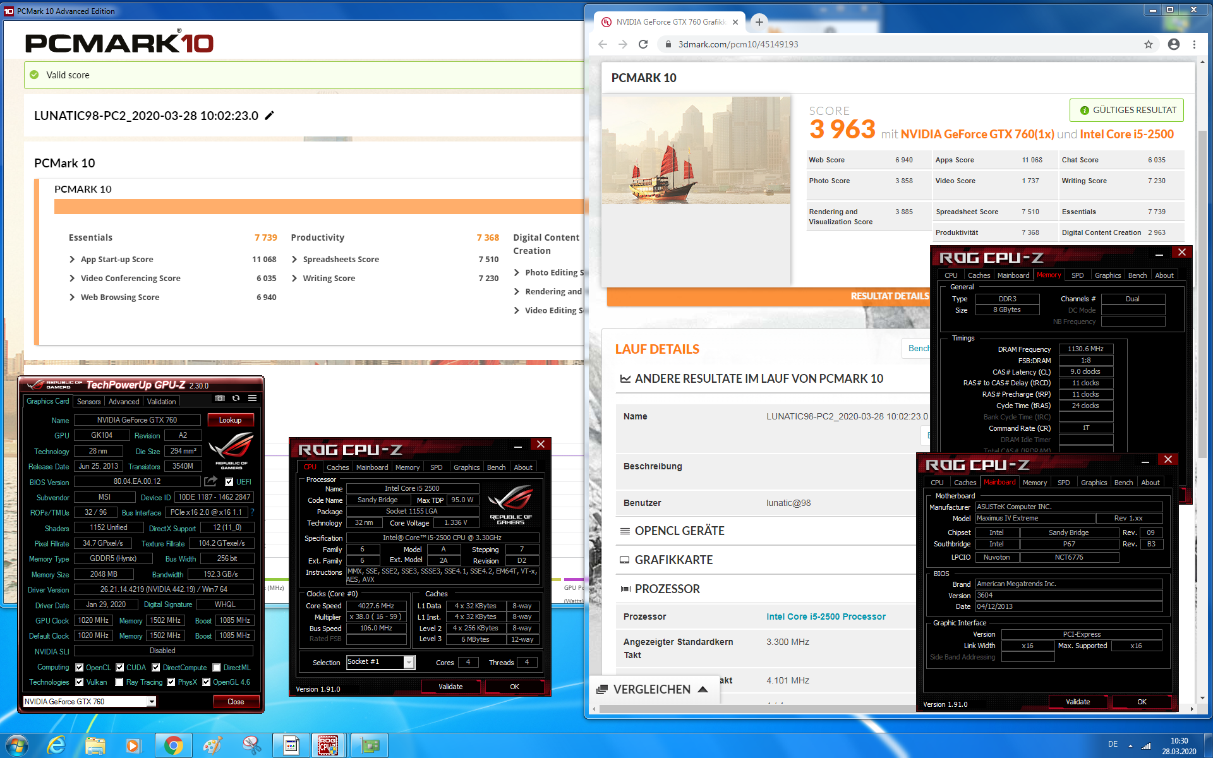Toggle Vulkan checkbox
Viewport: 1213px width, 758px height.
coord(80,682)
